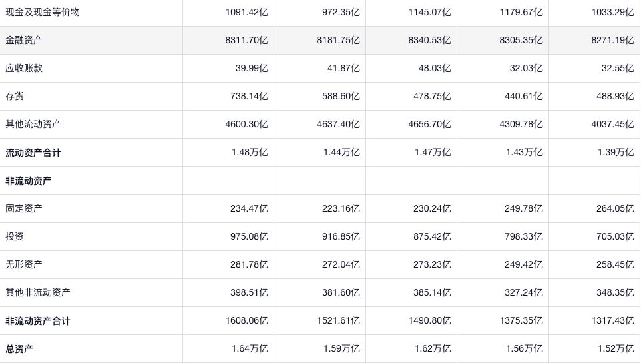
Task: Select the 投资 row label
Action: 15,236
